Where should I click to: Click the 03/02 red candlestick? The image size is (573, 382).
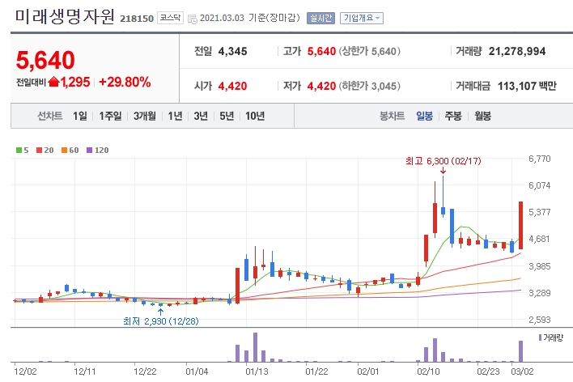click(x=520, y=225)
